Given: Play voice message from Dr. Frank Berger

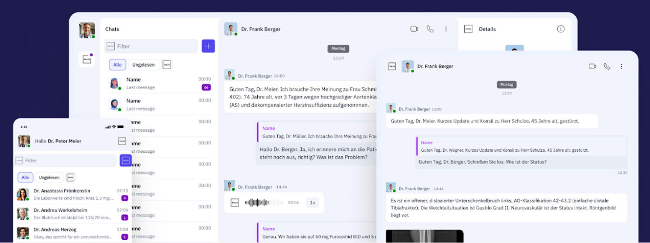Looking at the screenshot, I should coord(235,202).
